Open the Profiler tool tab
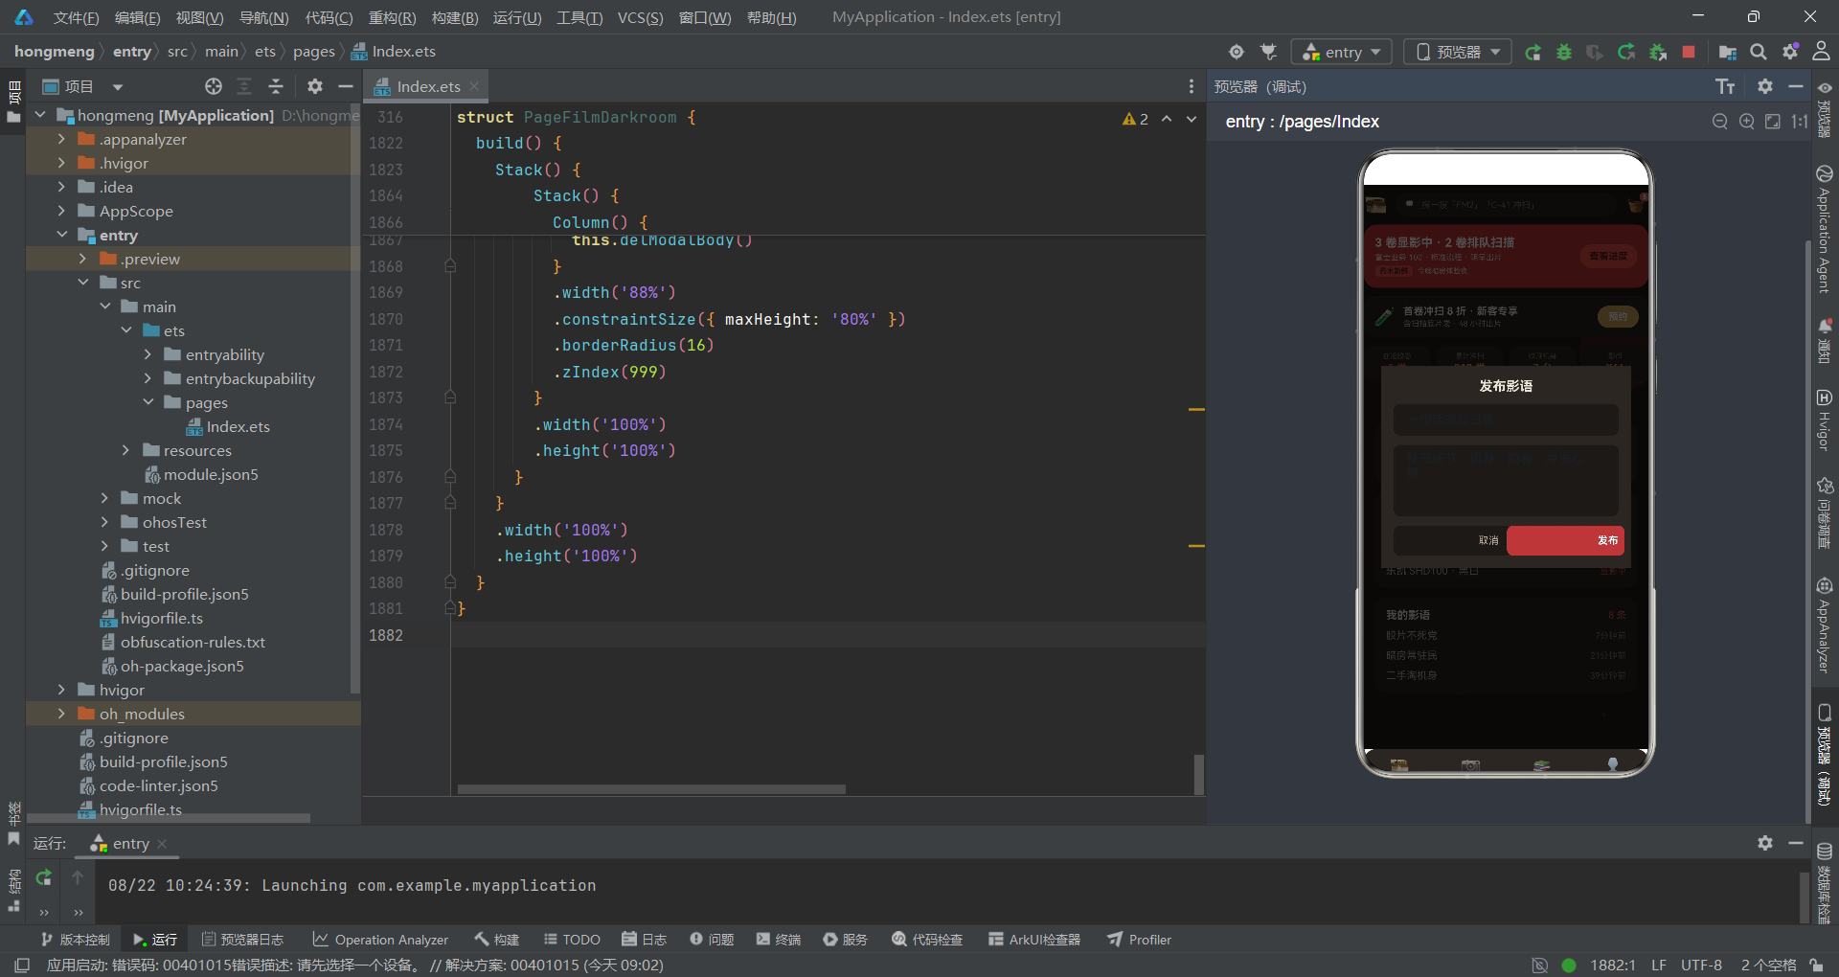The height and width of the screenshot is (977, 1839). point(1140,940)
